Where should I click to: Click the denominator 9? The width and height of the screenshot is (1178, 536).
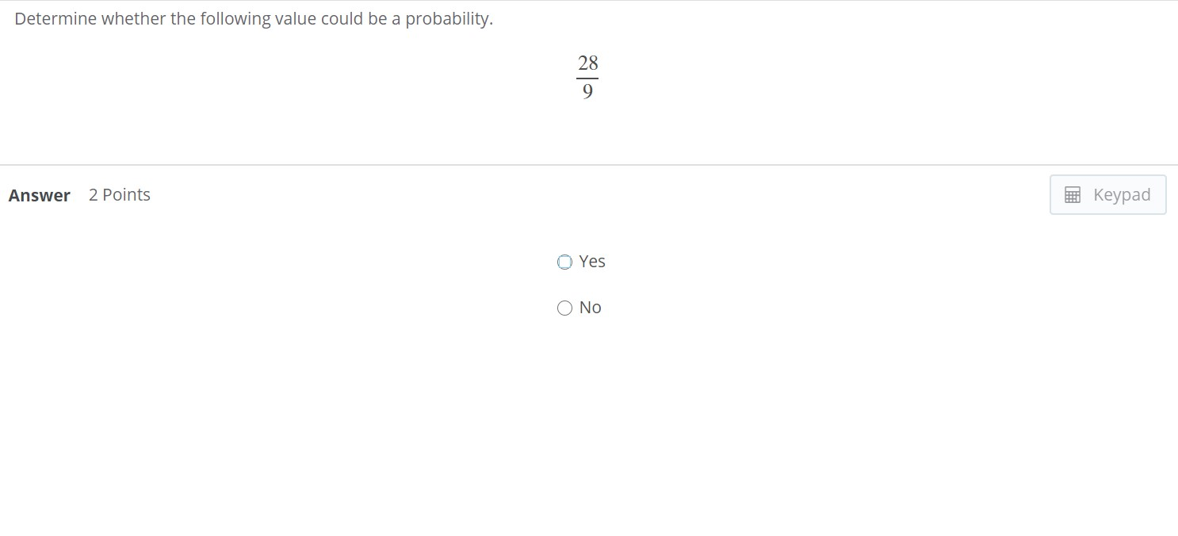587,91
